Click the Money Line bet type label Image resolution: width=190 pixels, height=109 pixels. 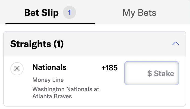pos(48,80)
